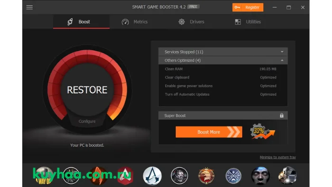Click the key icon on Register

pos(237,8)
